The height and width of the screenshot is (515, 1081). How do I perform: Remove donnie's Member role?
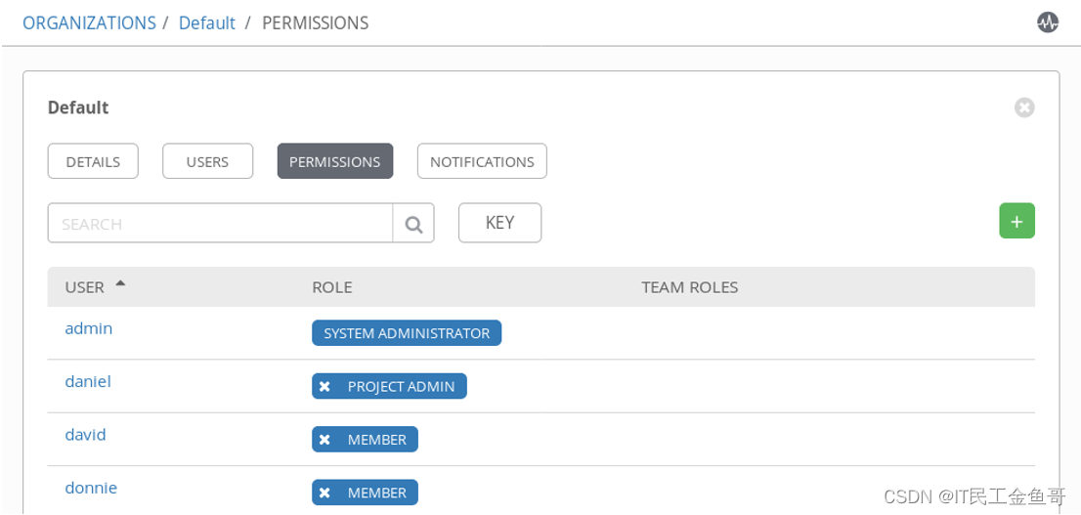click(324, 493)
